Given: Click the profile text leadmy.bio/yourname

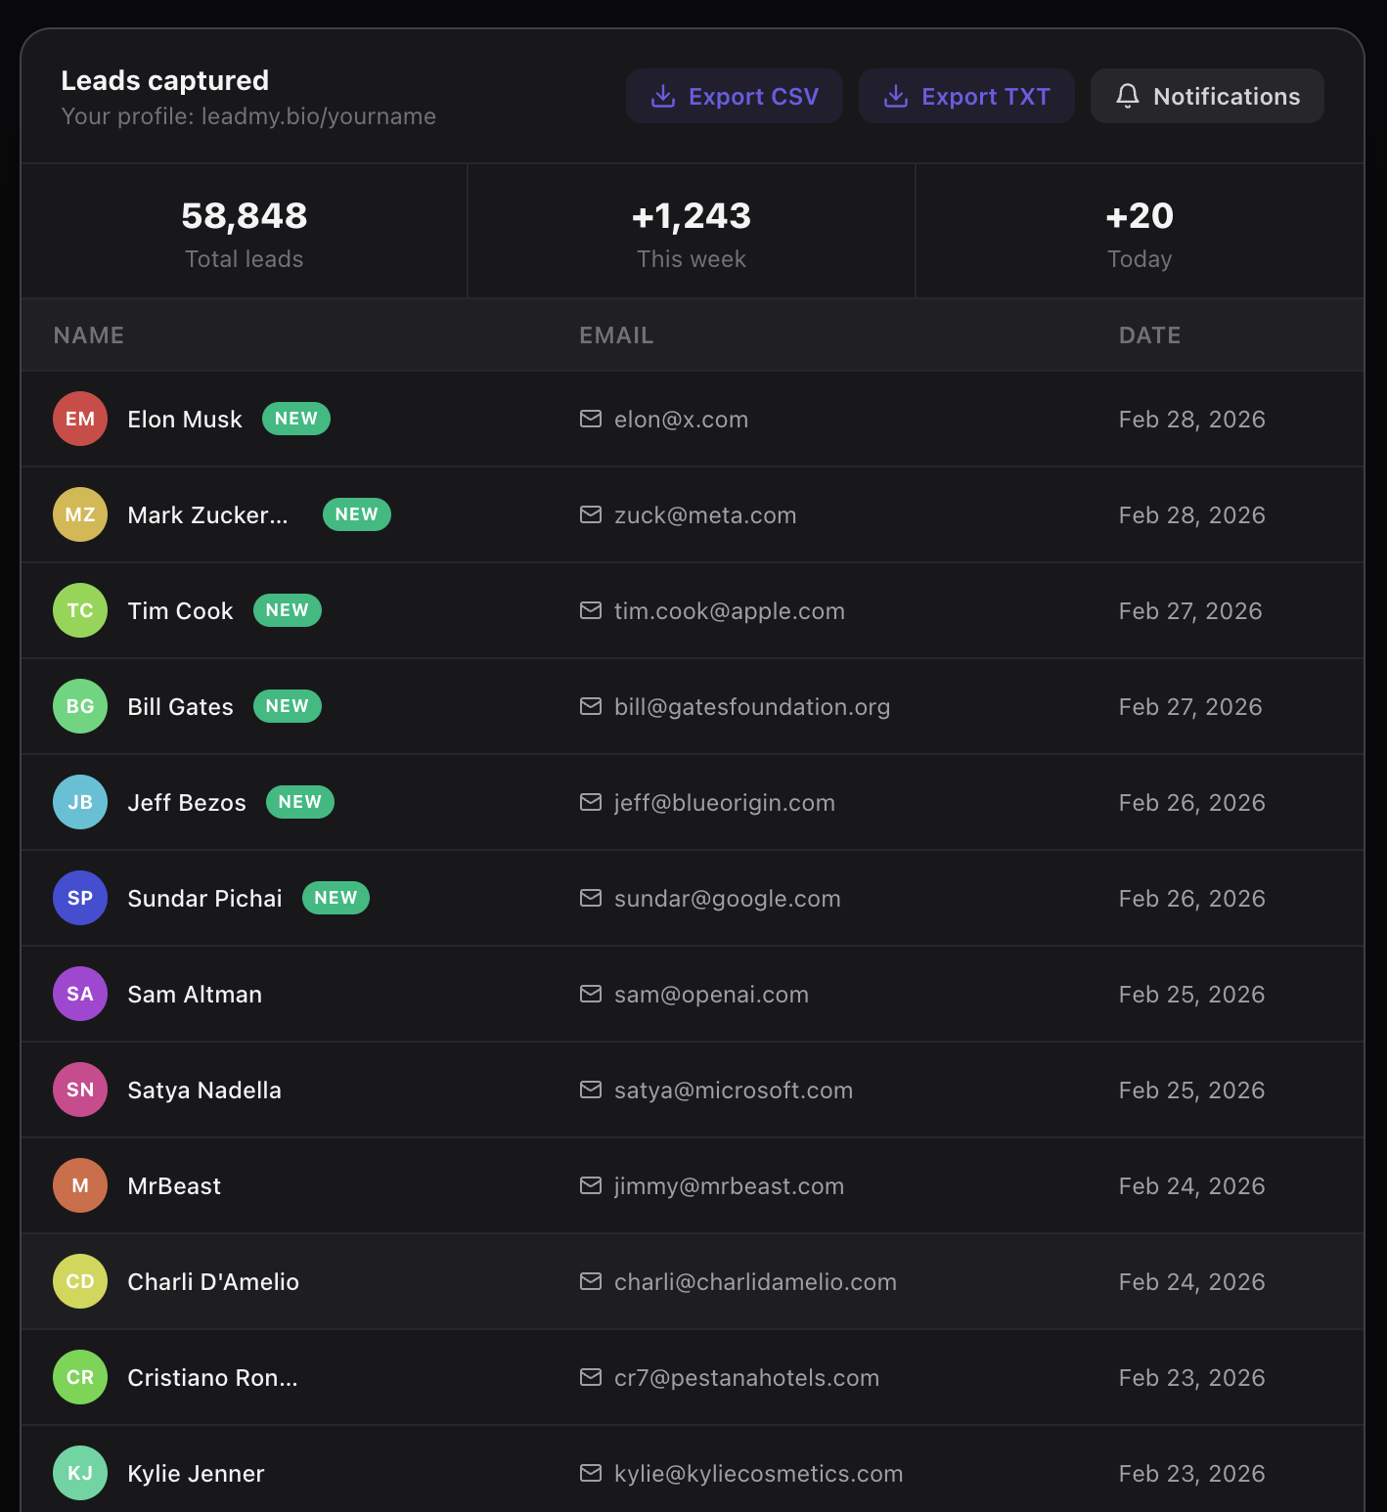Looking at the screenshot, I should pyautogui.click(x=319, y=116).
